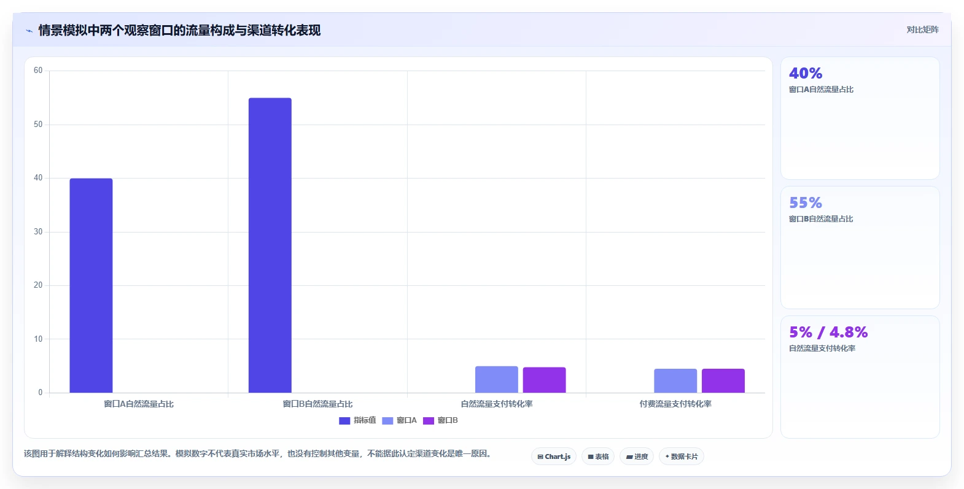This screenshot has height=489, width=964.
Task: Select the 进度 chip
Action: click(x=637, y=456)
